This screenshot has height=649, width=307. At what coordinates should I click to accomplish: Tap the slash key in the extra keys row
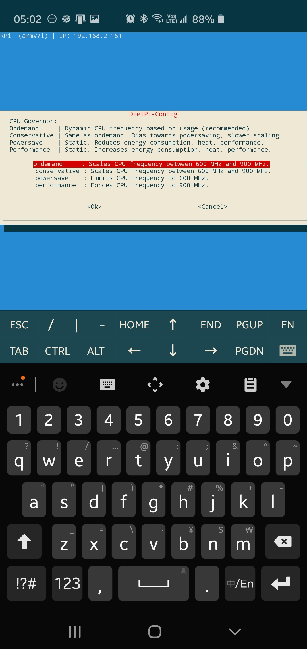pos(51,325)
